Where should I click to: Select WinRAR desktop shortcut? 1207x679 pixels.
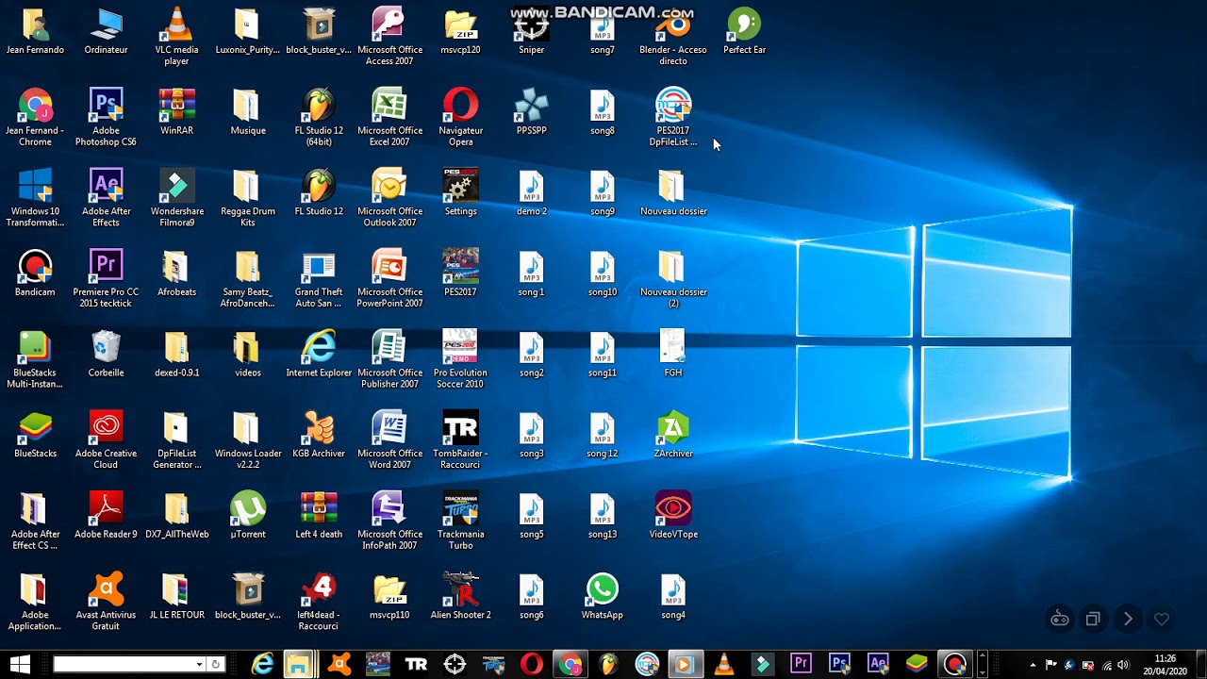coord(176,111)
